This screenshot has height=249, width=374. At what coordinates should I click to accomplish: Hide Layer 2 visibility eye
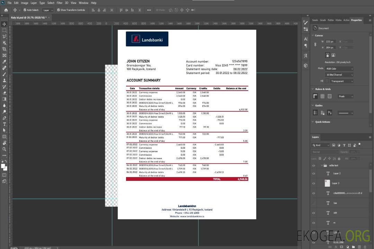[314, 174]
